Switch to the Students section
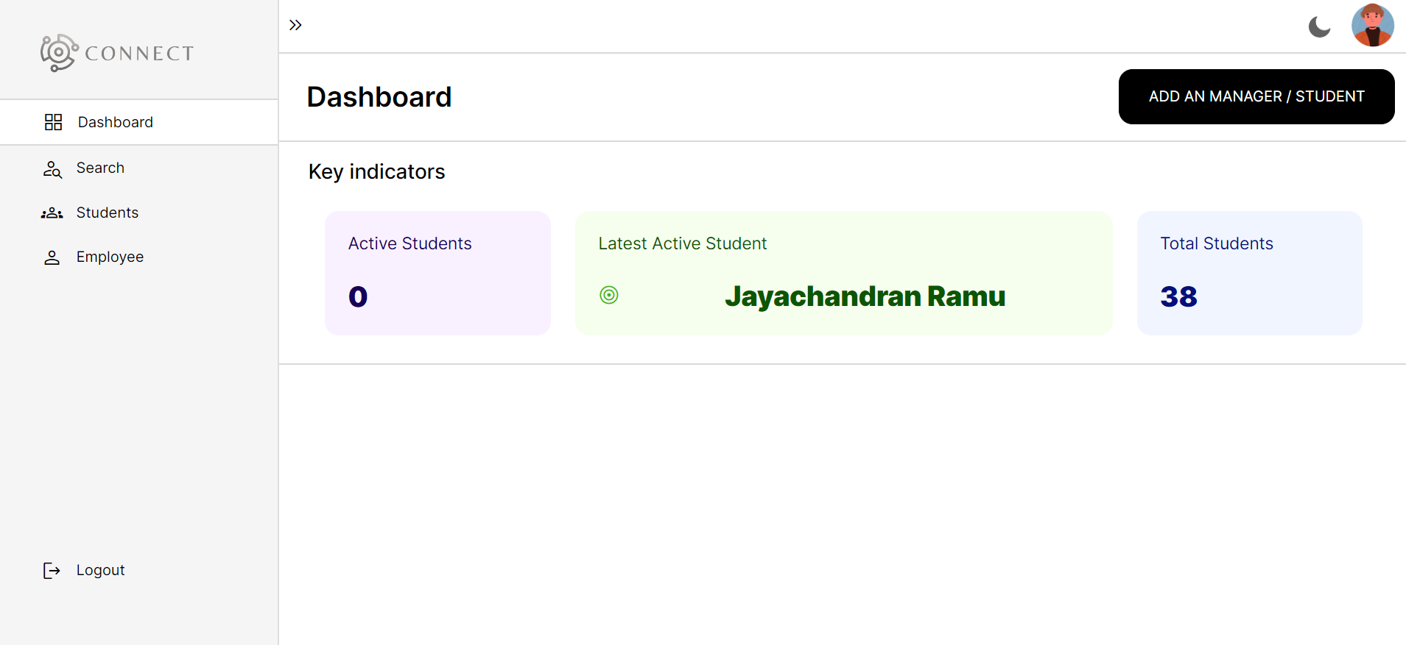The width and height of the screenshot is (1406, 645). click(x=107, y=213)
